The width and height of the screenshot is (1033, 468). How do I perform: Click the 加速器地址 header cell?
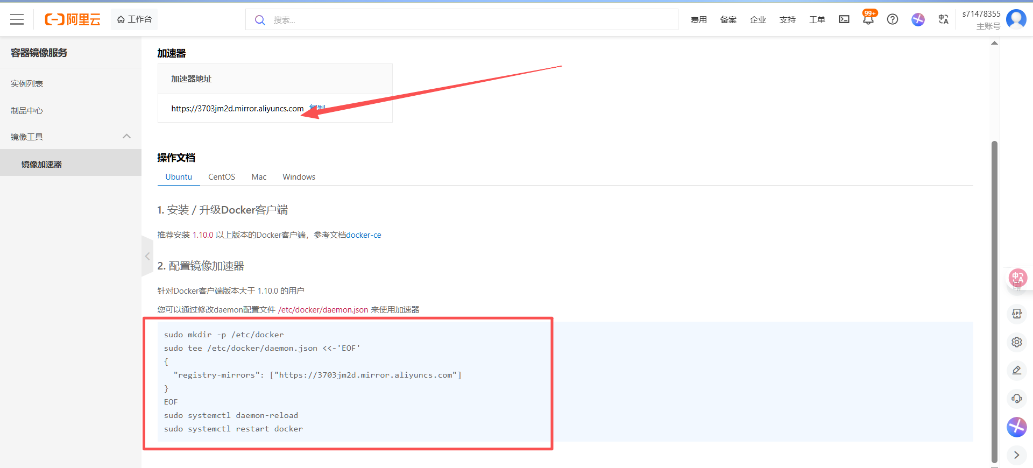pyautogui.click(x=275, y=79)
